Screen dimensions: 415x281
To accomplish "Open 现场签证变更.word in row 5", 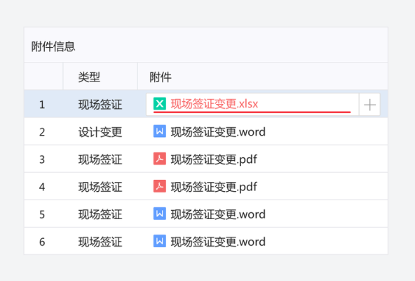I will pyautogui.click(x=218, y=214).
